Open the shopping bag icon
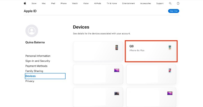The width and height of the screenshot is (203, 107). (x=178, y=3)
